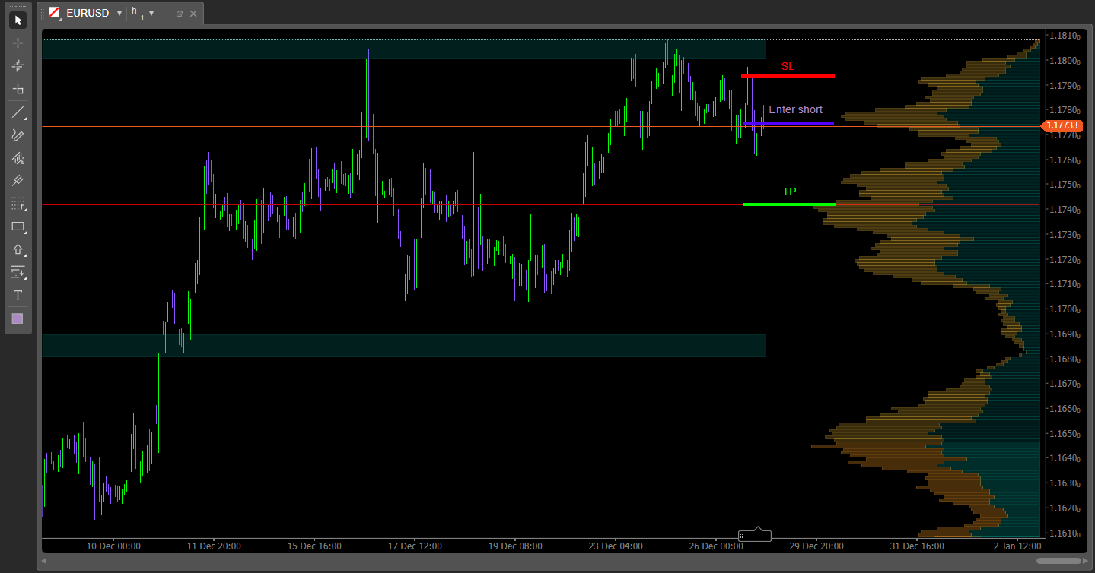
Task: Open the h1 timeframe dropdown
Action: 151,14
